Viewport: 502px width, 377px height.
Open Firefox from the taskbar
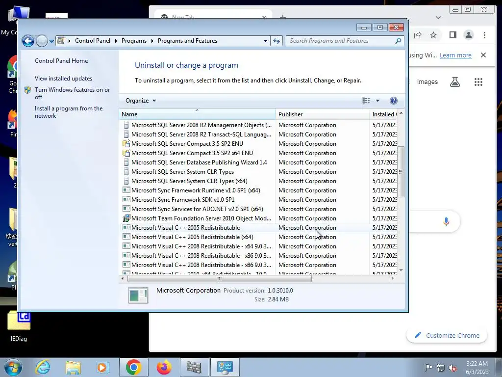coord(164,367)
